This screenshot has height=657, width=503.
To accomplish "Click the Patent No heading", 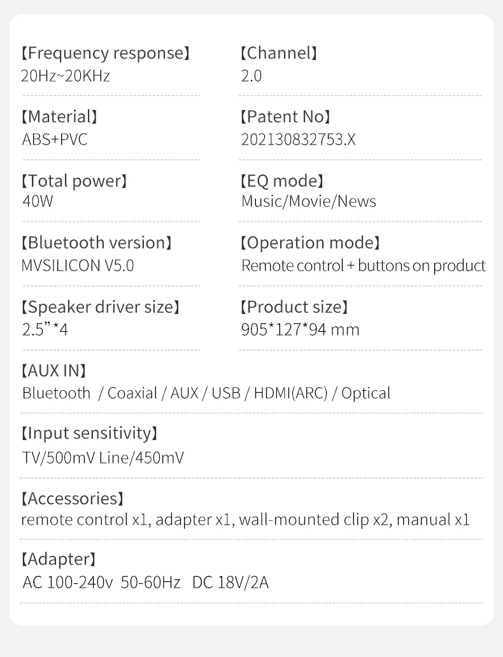I will (285, 117).
